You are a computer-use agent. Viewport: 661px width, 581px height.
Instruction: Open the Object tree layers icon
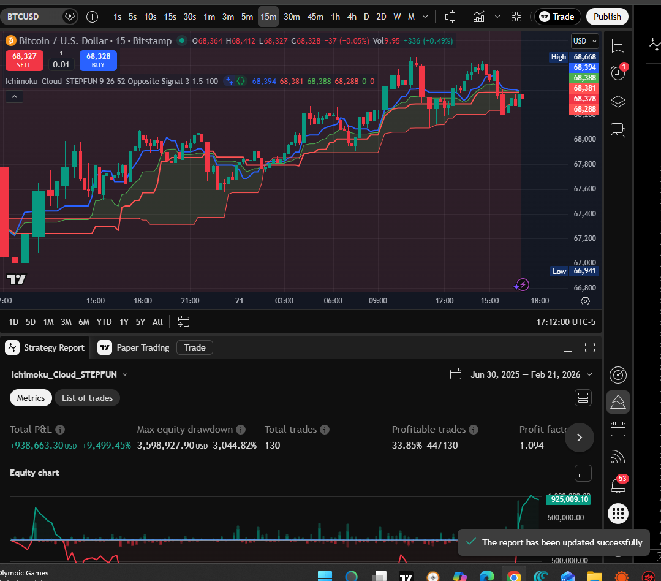point(618,102)
